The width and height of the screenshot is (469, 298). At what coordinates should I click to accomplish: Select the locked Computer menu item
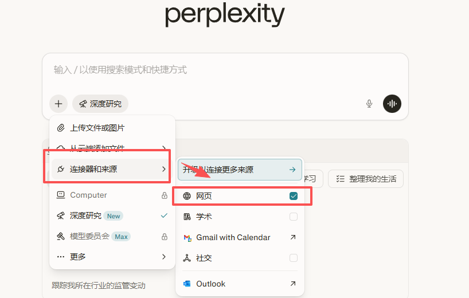pyautogui.click(x=89, y=195)
